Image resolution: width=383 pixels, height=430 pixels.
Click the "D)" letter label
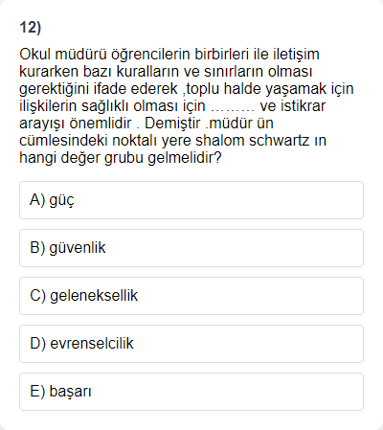(37, 344)
